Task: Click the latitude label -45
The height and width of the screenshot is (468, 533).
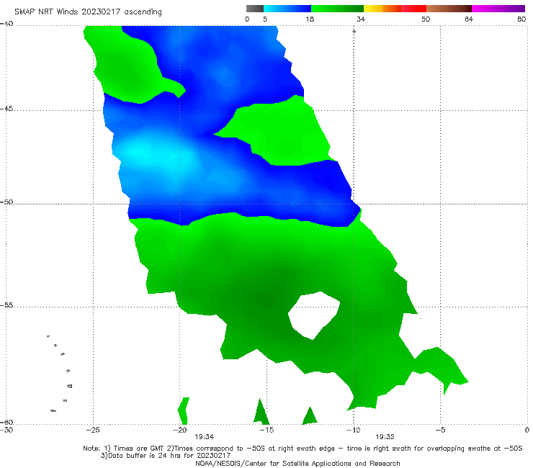Action: pos(6,109)
